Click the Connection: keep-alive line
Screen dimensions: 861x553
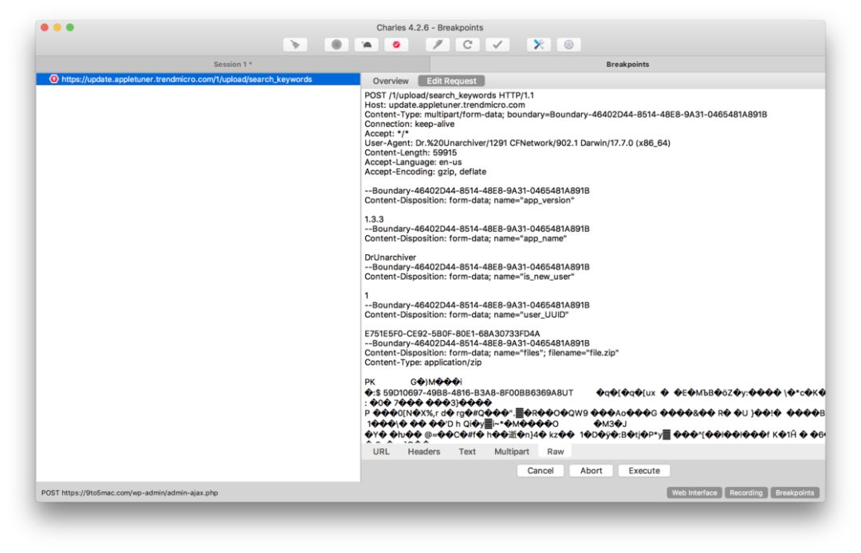pyautogui.click(x=410, y=124)
